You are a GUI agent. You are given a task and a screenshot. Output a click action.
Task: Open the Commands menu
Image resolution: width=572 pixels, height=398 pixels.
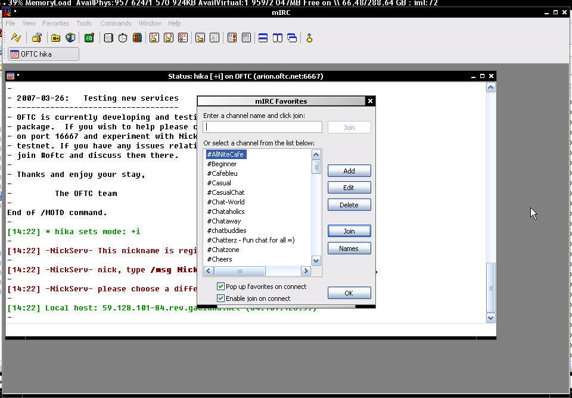coord(116,23)
